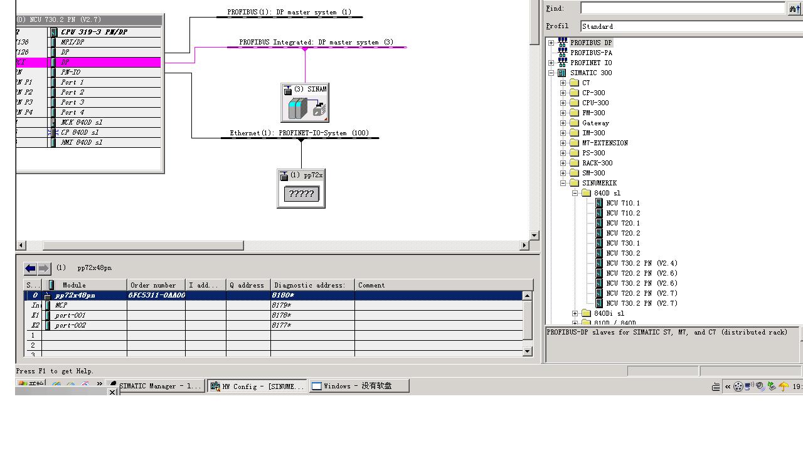The height and width of the screenshot is (451, 803).
Task: Select NCU 720.2 PN (V2.7) in catalog
Action: click(x=642, y=293)
